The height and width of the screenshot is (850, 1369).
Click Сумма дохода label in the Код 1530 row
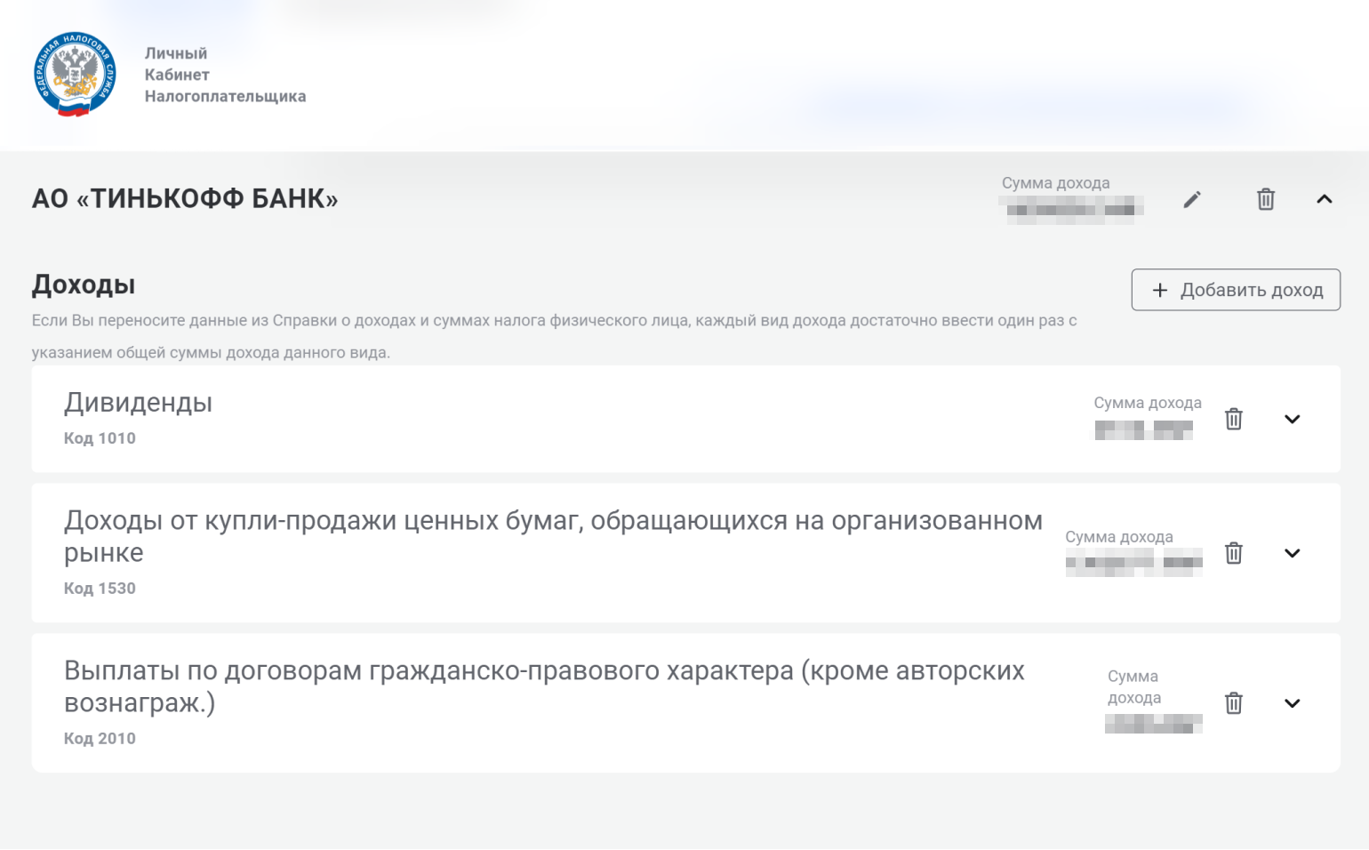pos(1119,537)
